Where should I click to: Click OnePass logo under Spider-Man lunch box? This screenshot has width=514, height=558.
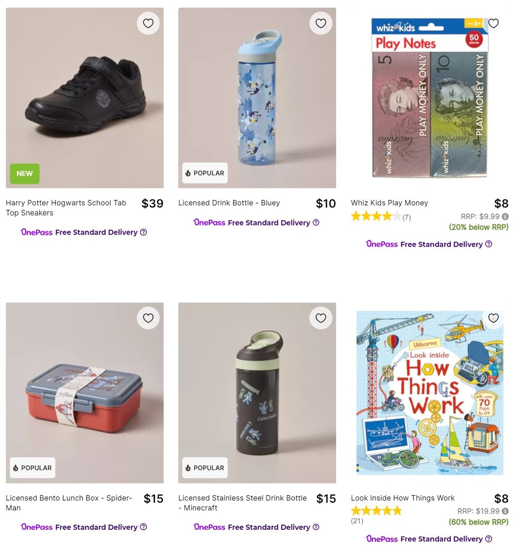(x=36, y=527)
